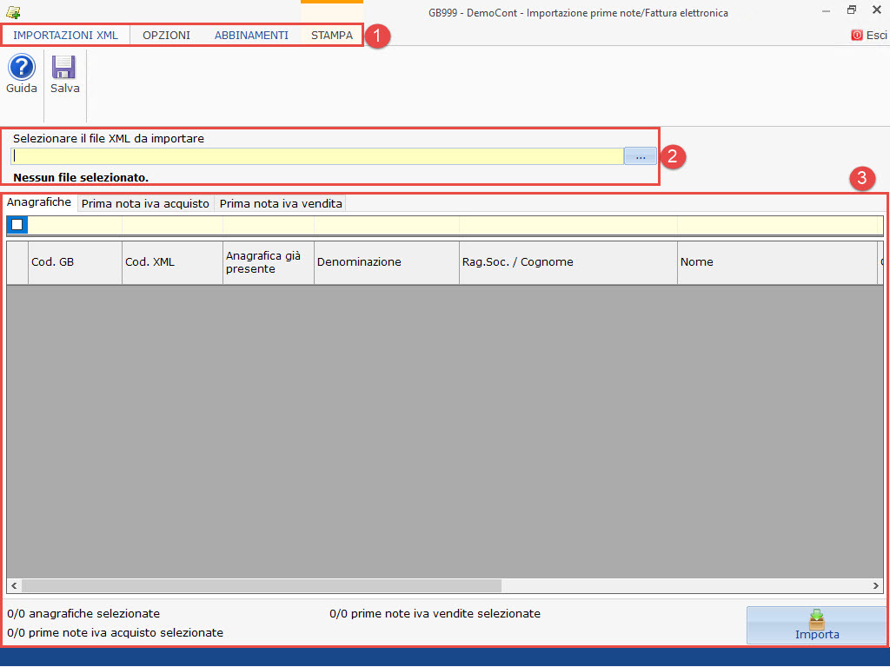The width and height of the screenshot is (890, 667).
Task: Open the ABBINAMENTI menu
Action: (251, 36)
